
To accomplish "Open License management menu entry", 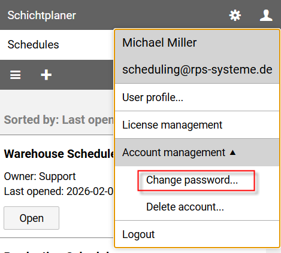I will (x=197, y=125).
